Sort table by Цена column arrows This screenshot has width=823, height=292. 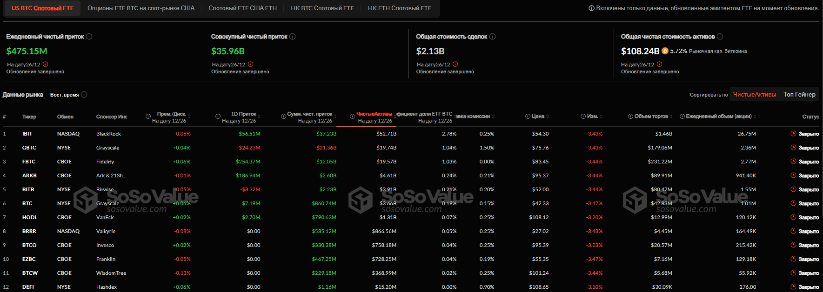[x=548, y=117]
